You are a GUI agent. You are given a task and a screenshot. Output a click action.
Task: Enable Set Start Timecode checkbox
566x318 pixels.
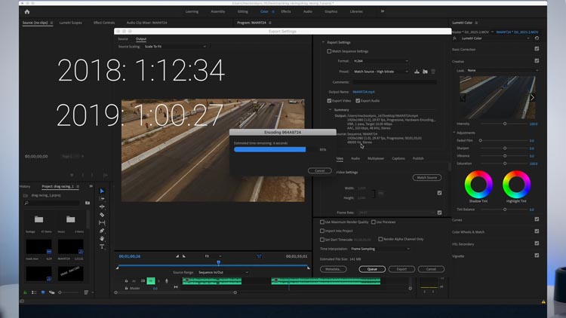pyautogui.click(x=322, y=240)
